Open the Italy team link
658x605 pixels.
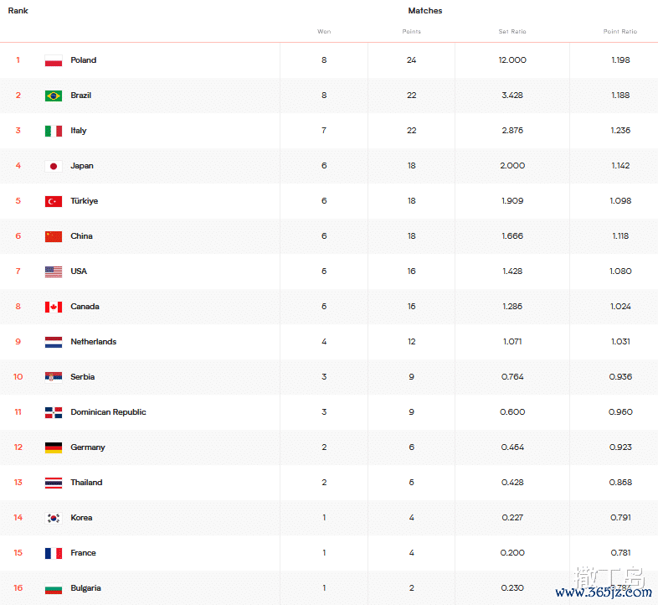coord(79,131)
